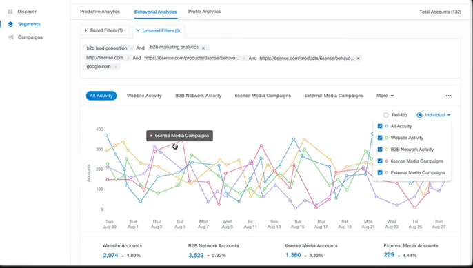The height and width of the screenshot is (268, 473).
Task: Click the 6sense Media Accounts value 1,380
Action: (293, 255)
